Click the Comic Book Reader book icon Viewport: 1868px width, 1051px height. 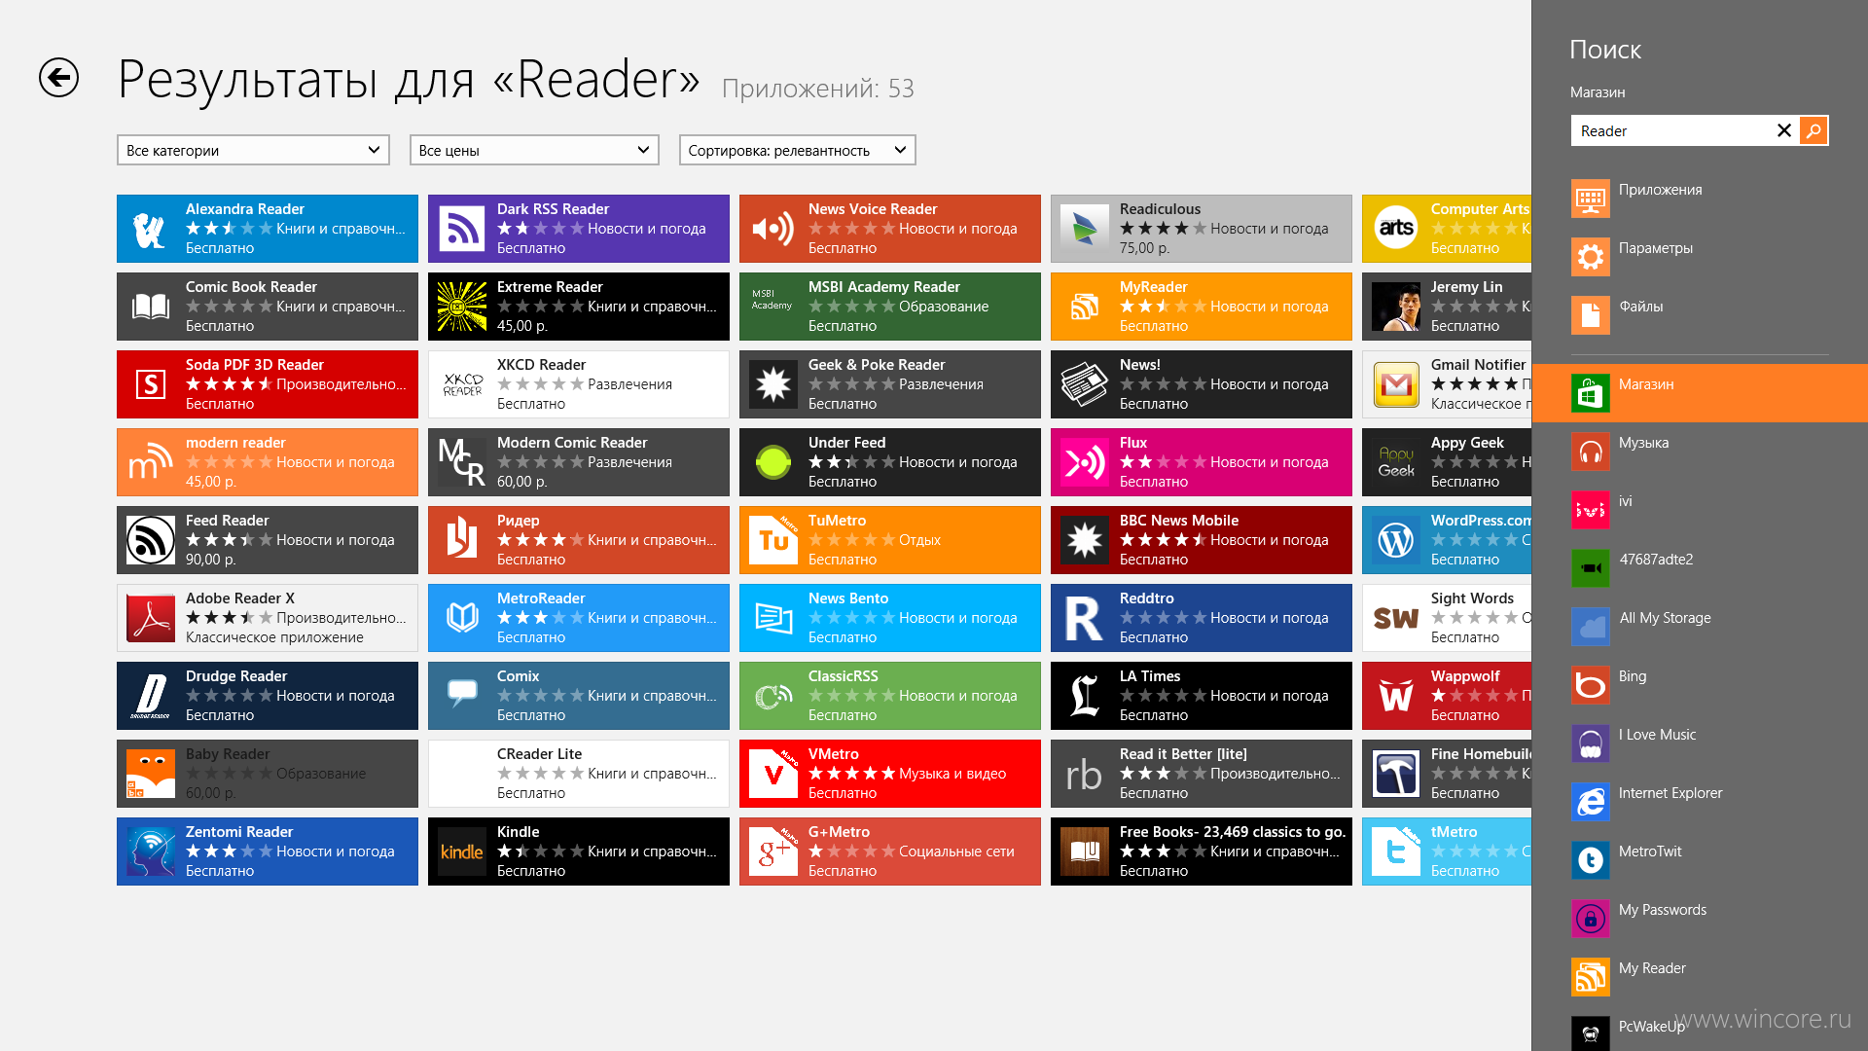(151, 307)
